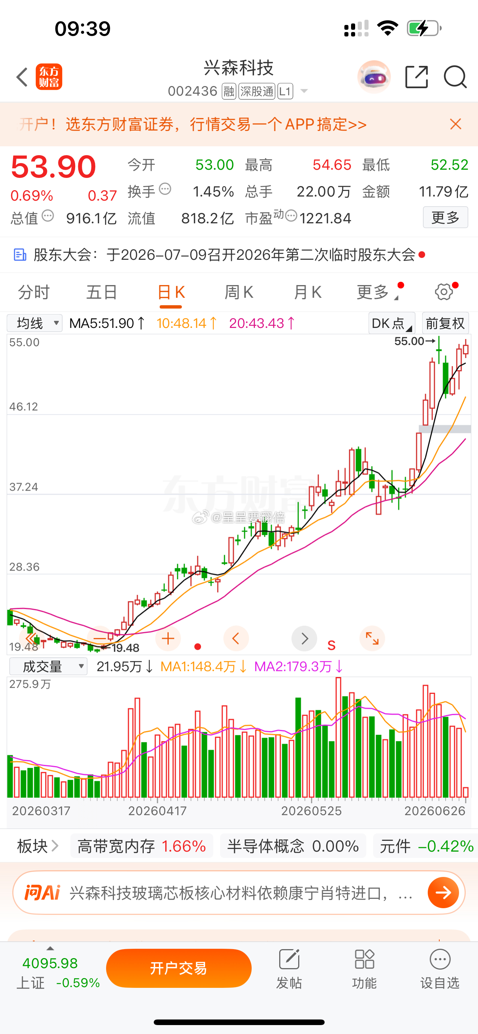478x1034 pixels.
Task: Tap double-left arrows at chart start
Action: 31,638
